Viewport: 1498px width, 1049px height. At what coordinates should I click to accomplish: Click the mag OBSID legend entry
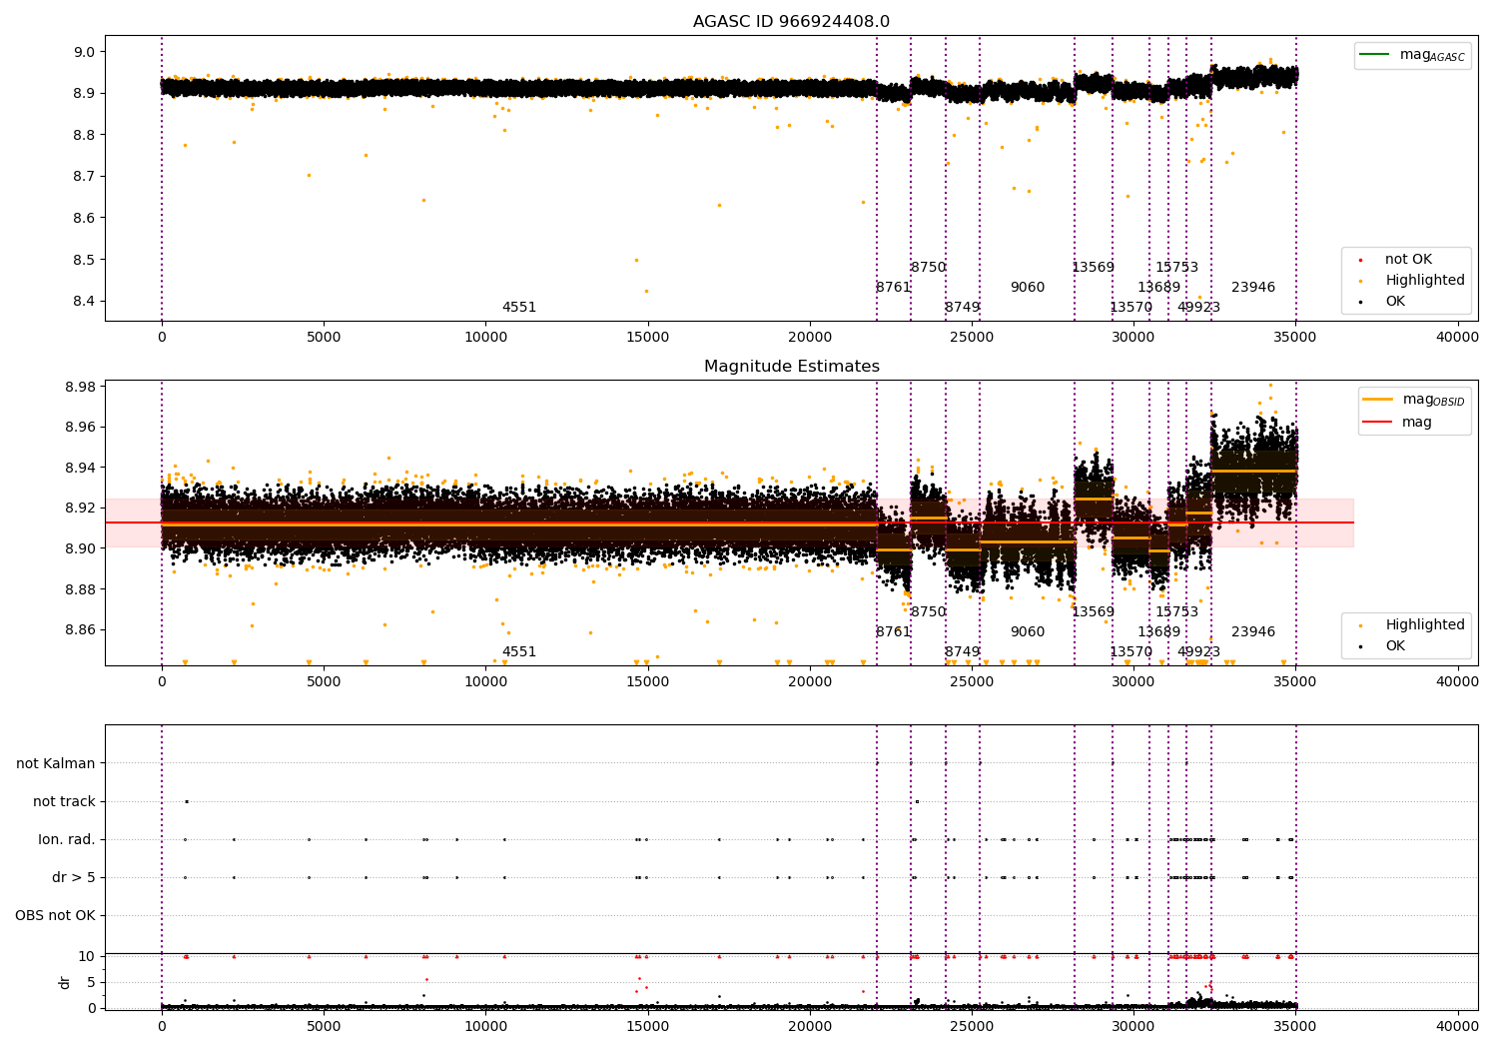[1414, 400]
